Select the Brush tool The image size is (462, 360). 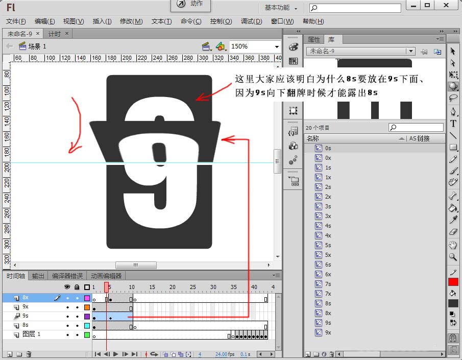[x=453, y=171]
